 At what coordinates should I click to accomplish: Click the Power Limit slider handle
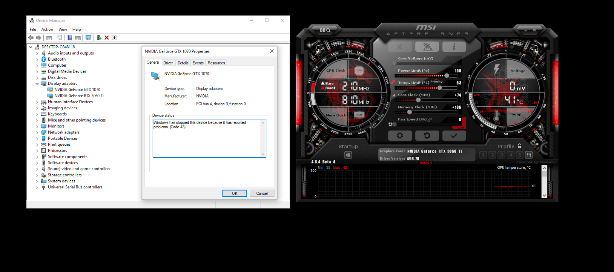coord(447,76)
